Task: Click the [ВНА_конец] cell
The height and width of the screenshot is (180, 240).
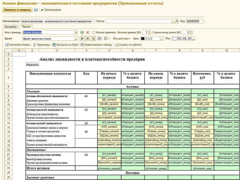Action: [x=156, y=158]
